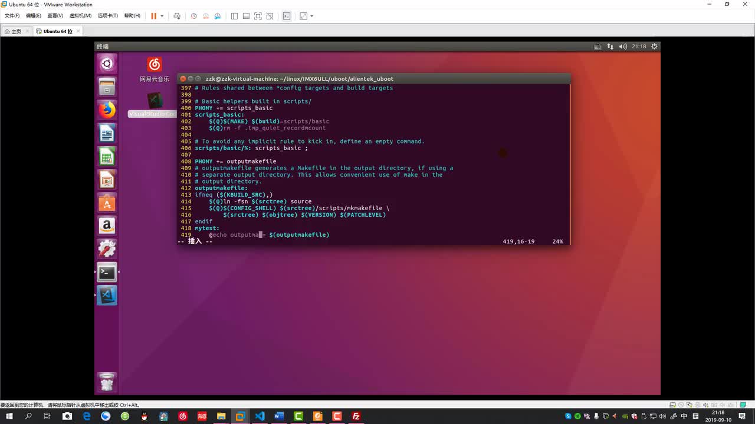The width and height of the screenshot is (755, 424).
Task: Open File Explorer from the Windows taskbar
Action: coord(221,416)
